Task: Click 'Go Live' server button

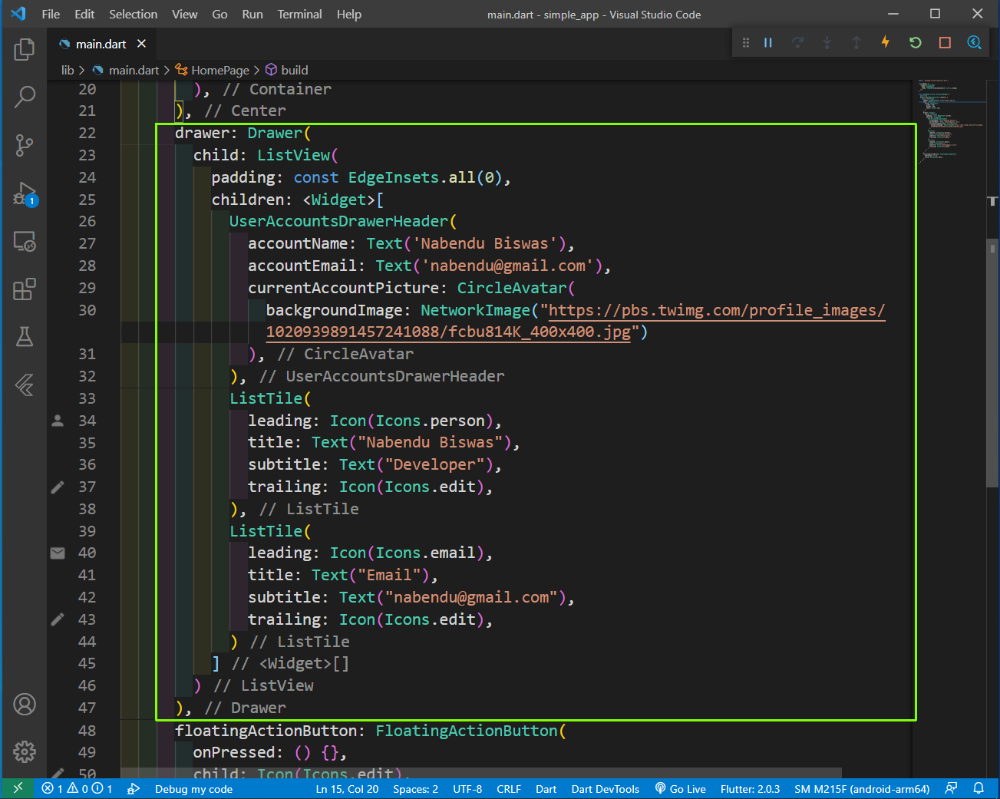Action: [x=680, y=789]
